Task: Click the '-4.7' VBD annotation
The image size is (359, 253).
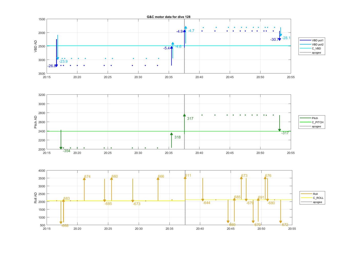Action: coord(191,31)
